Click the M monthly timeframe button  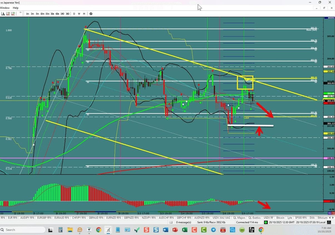[84, 13]
